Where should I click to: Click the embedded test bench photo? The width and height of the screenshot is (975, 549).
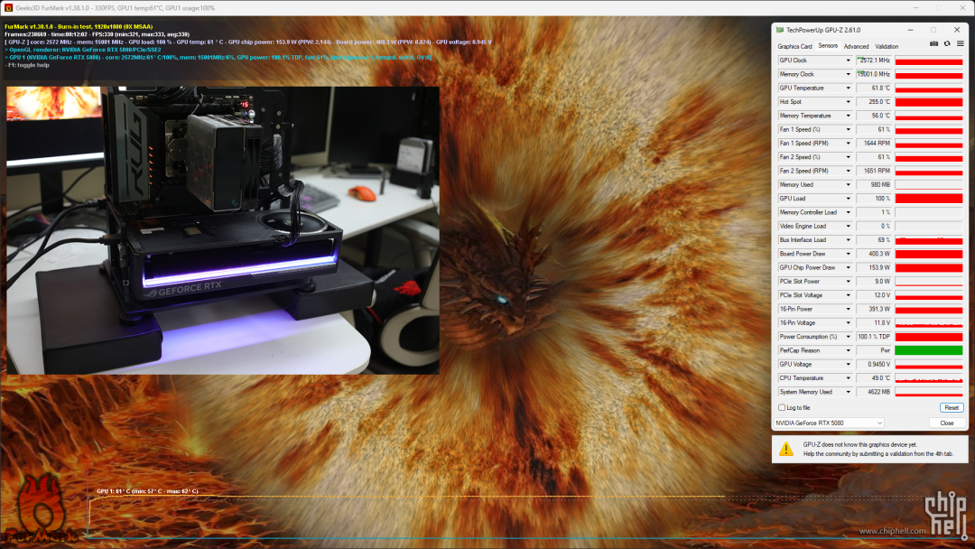[223, 230]
